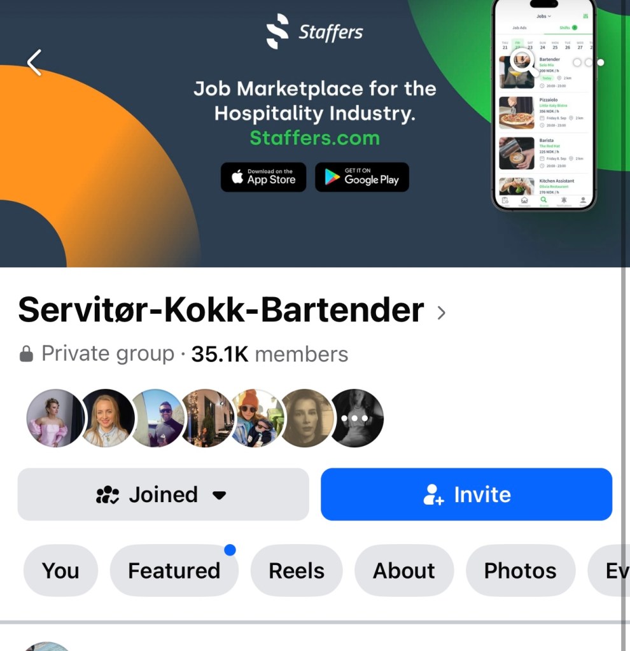Image resolution: width=630 pixels, height=651 pixels.
Task: Open the Joined dropdown arrow
Action: [219, 495]
